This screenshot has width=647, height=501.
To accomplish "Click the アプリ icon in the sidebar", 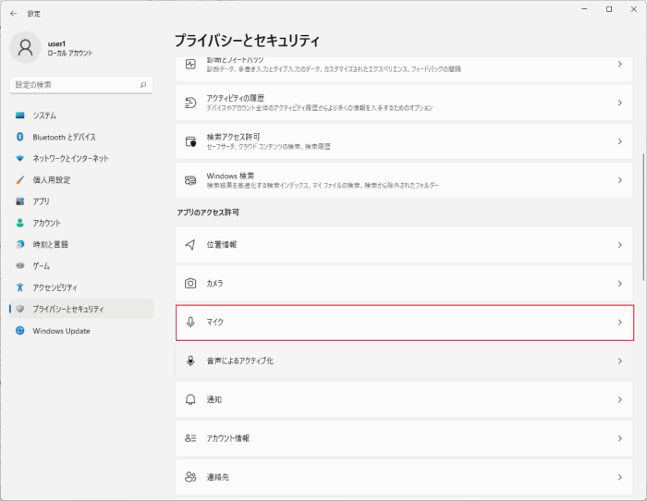I will click(19, 202).
